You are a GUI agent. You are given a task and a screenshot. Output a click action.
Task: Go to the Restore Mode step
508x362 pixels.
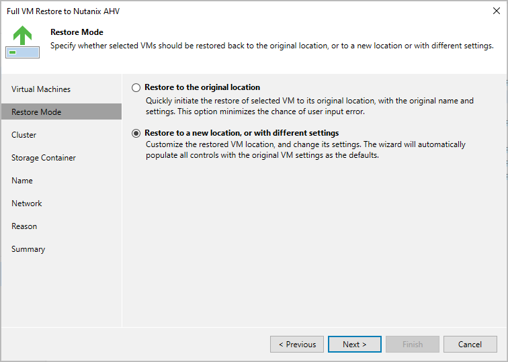coord(36,112)
